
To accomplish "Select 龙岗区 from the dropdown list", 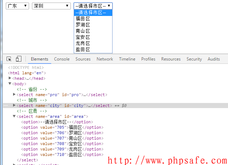I will tap(93, 43).
